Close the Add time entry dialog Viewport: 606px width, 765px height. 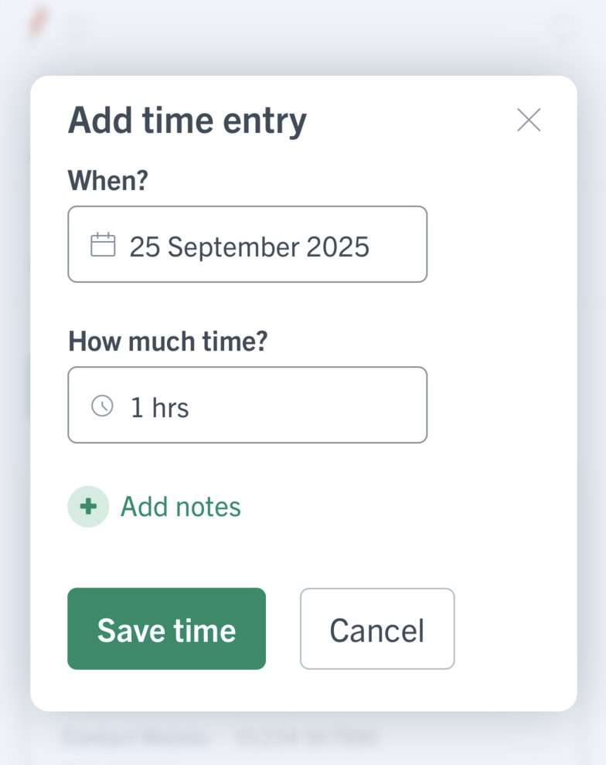click(x=529, y=120)
